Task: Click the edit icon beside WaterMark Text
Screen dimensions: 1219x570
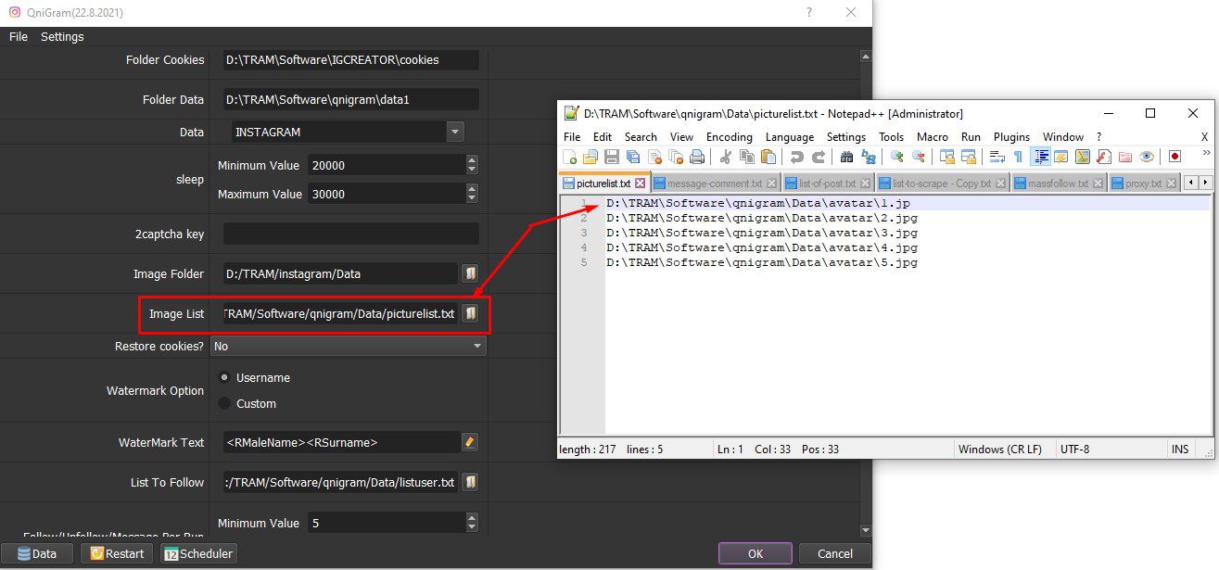Action: click(470, 442)
